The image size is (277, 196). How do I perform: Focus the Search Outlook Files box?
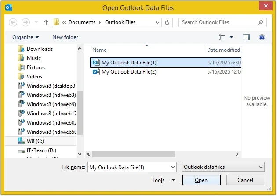point(222,22)
